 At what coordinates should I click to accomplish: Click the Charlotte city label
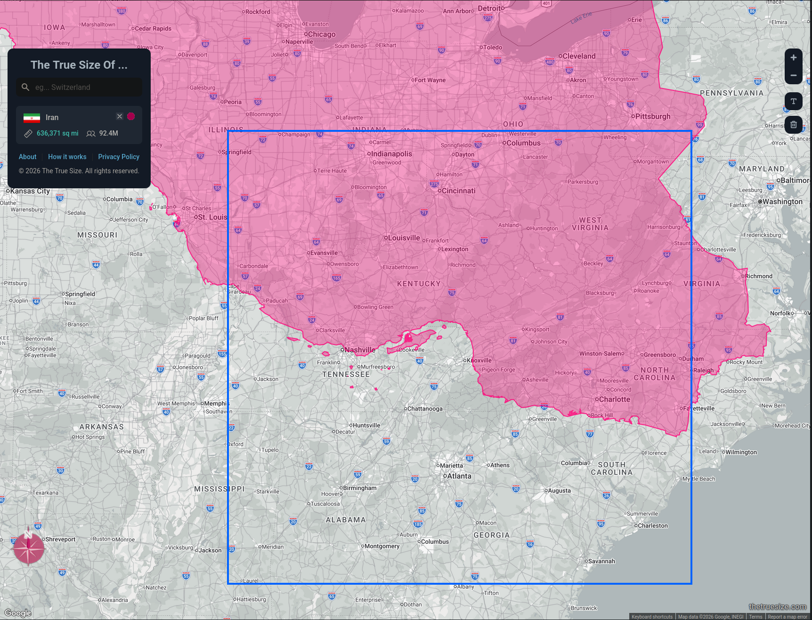(x=615, y=399)
